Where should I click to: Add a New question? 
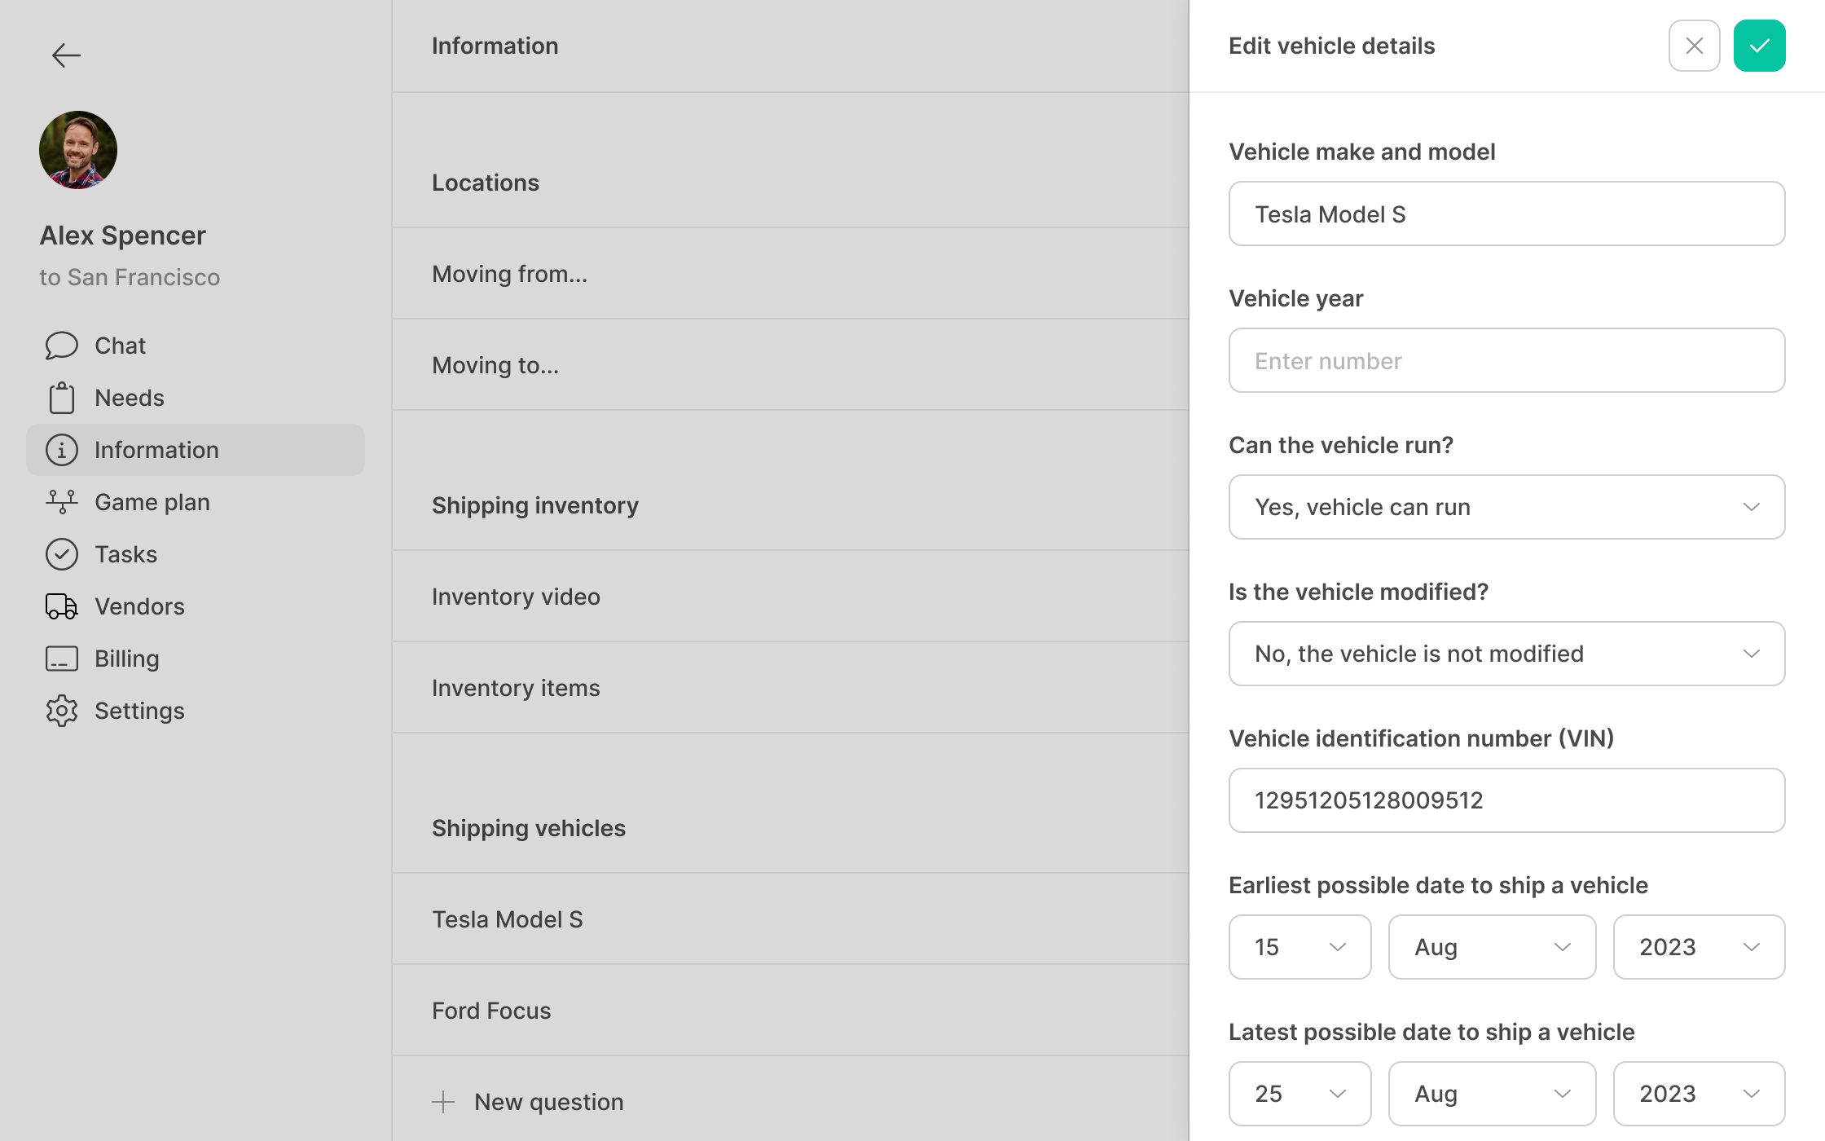click(x=547, y=1102)
